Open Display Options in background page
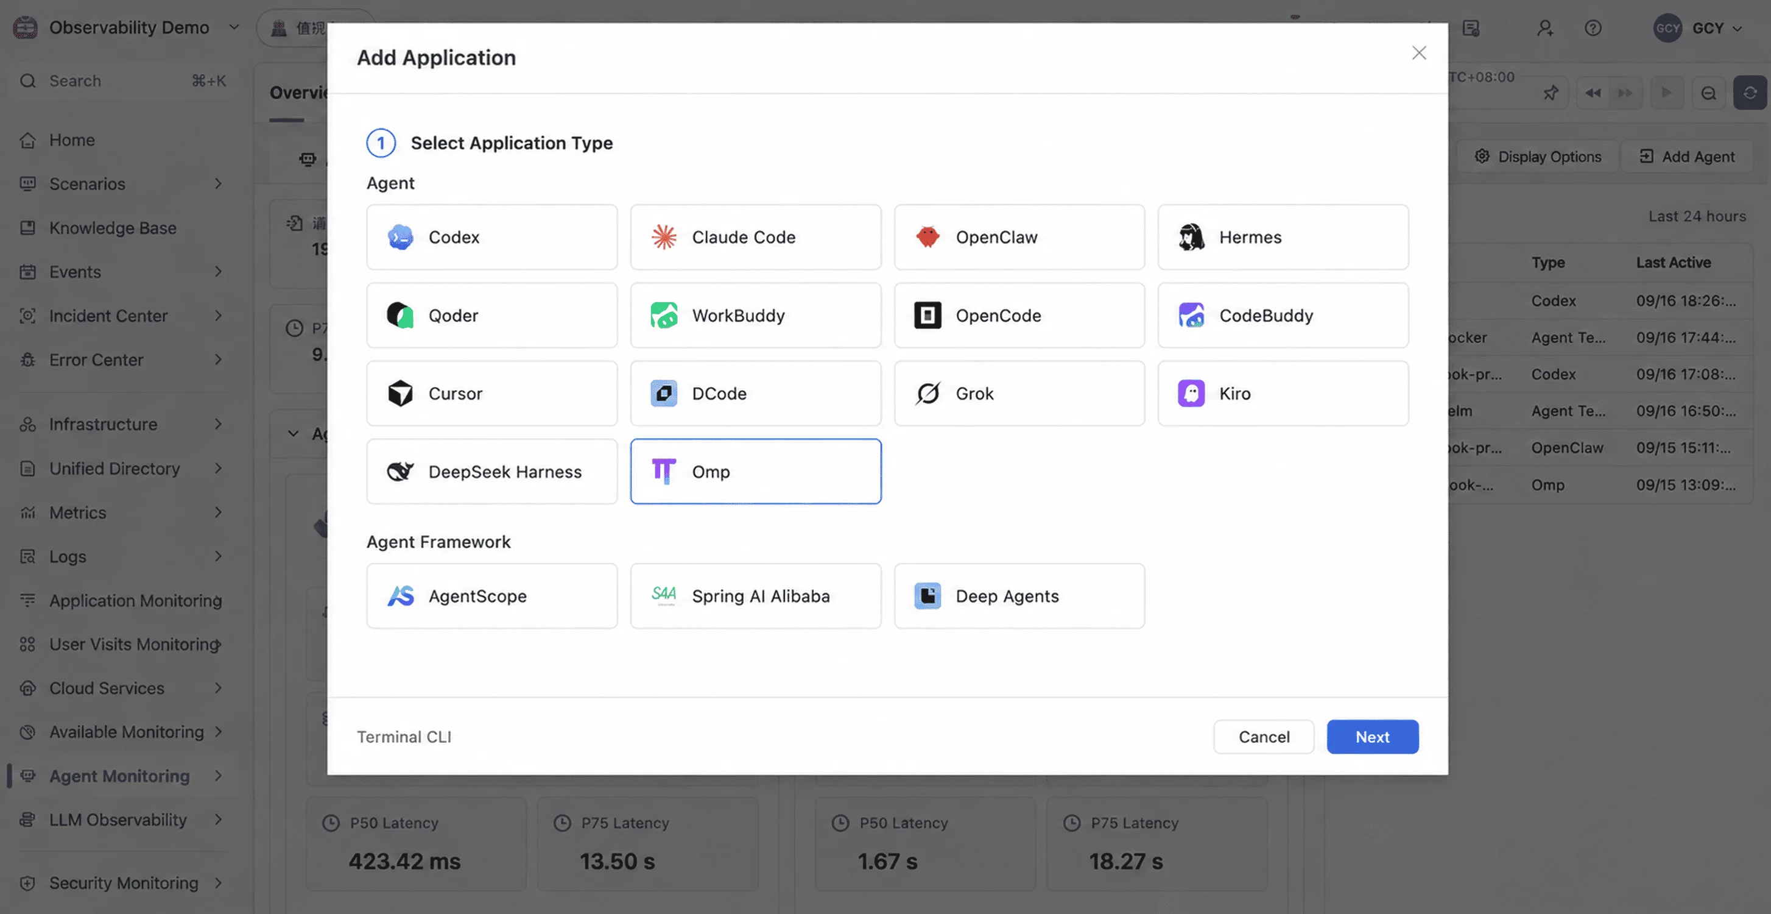Viewport: 1771px width, 914px height. click(1538, 157)
